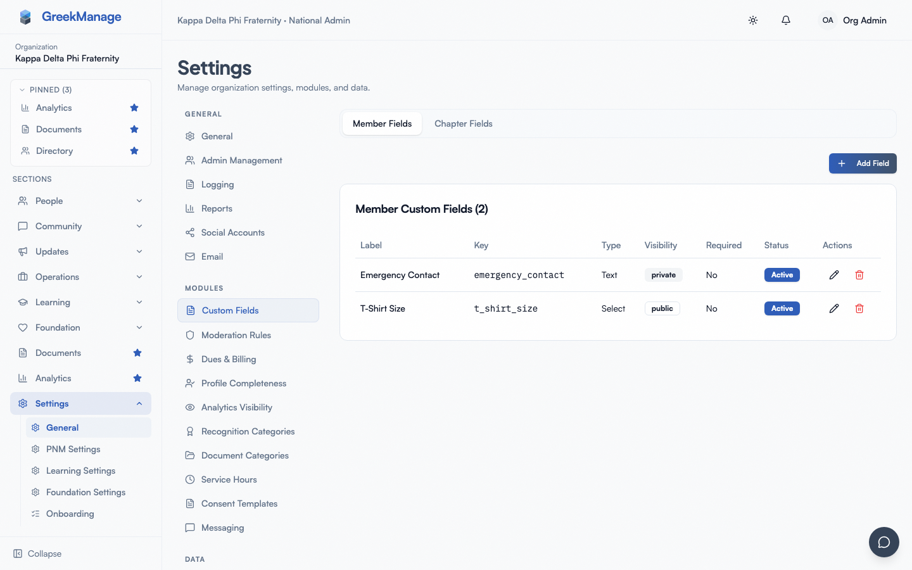Click the Foundation heart icon
The width and height of the screenshot is (912, 570).
[x=23, y=327]
